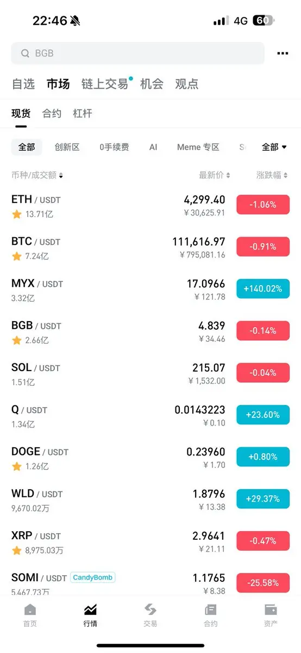Tap the market (行情) chart icon
Screen dimensions: 301x653
[90, 609]
